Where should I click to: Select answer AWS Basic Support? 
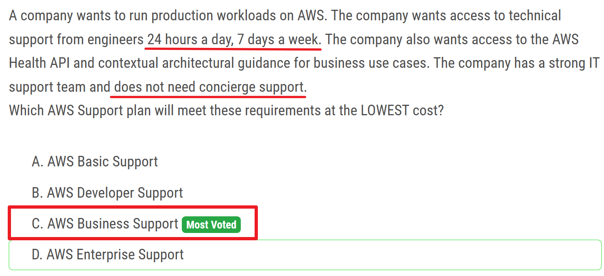coord(102,162)
